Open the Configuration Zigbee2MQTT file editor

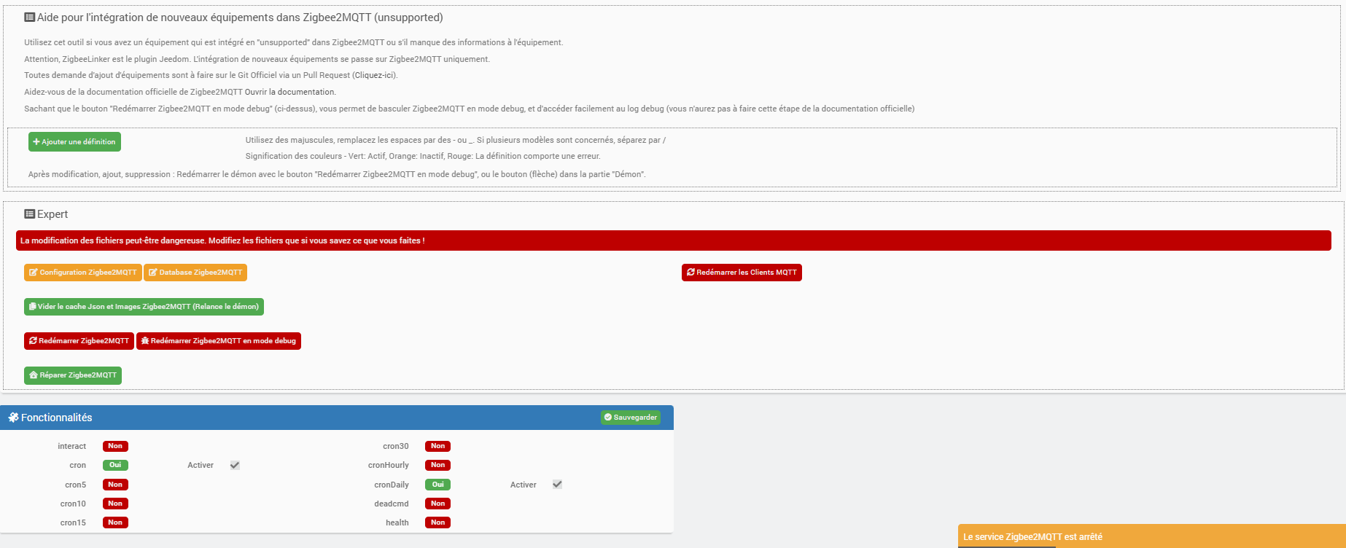[83, 273]
